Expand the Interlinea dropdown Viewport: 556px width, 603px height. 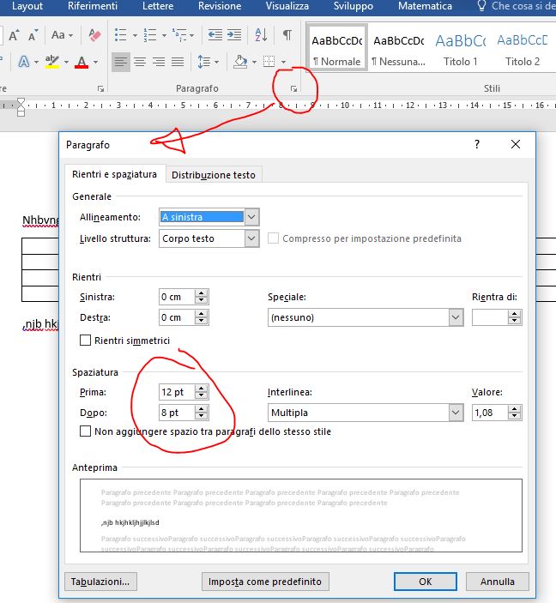[x=456, y=413]
